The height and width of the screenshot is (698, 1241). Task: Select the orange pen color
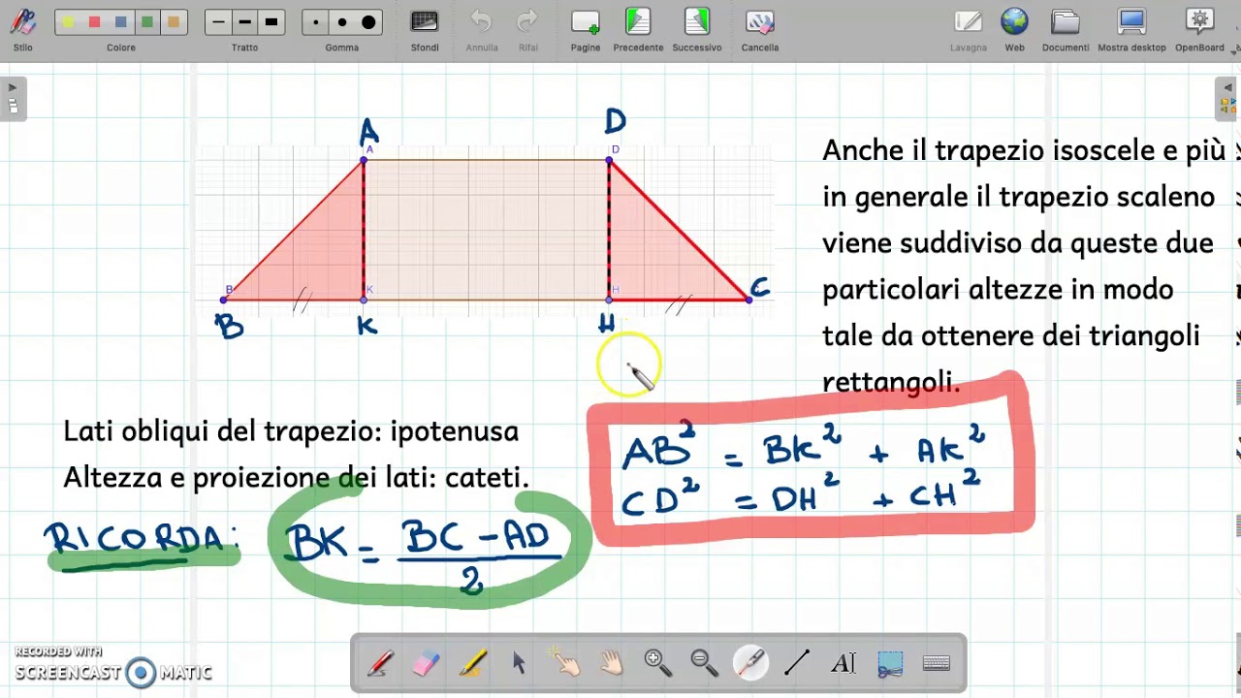(x=174, y=21)
